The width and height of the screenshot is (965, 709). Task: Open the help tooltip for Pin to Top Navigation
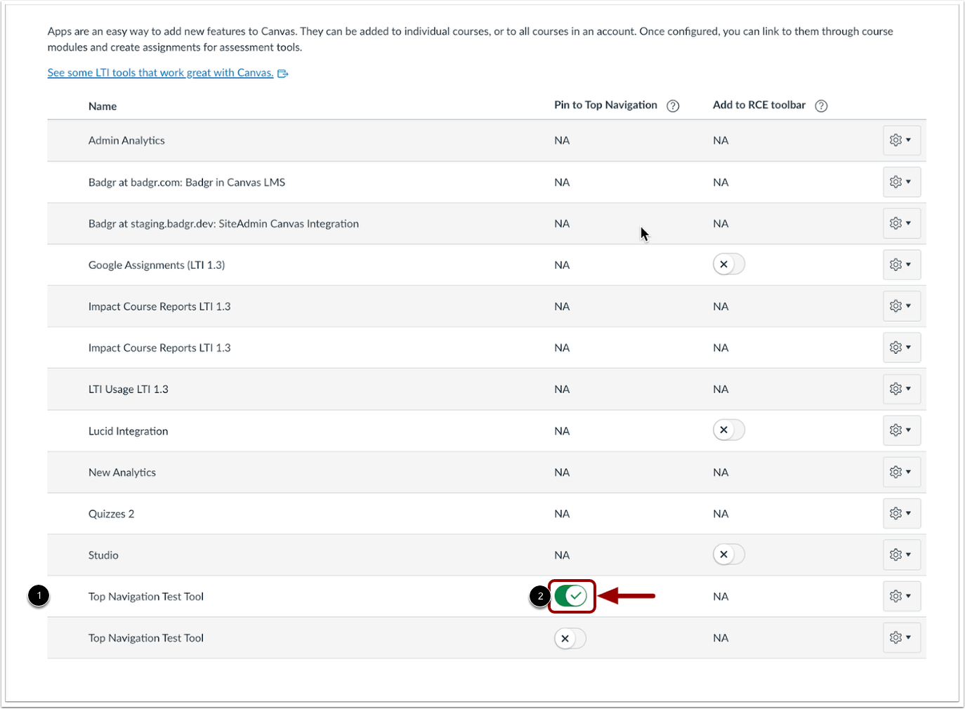[672, 105]
